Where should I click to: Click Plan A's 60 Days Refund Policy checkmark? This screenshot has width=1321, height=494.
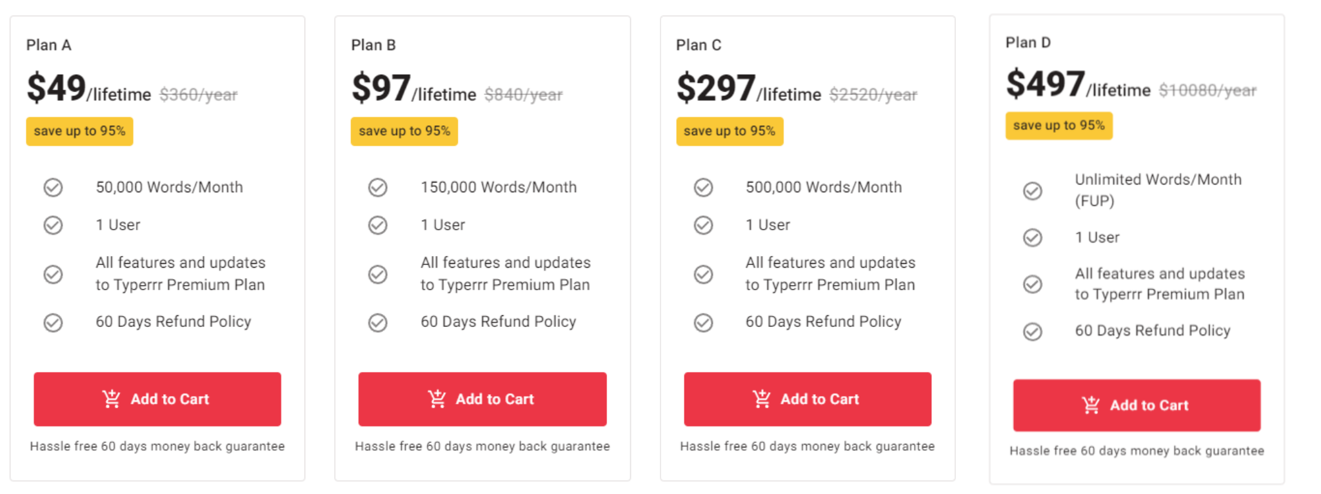click(x=53, y=322)
